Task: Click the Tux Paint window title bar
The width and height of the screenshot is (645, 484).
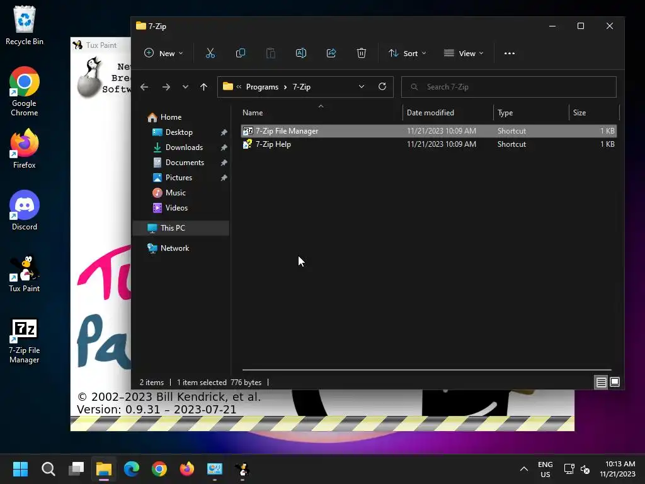Action: pyautogui.click(x=101, y=45)
